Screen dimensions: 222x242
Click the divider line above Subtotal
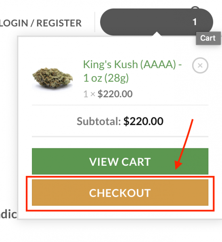click(120, 105)
